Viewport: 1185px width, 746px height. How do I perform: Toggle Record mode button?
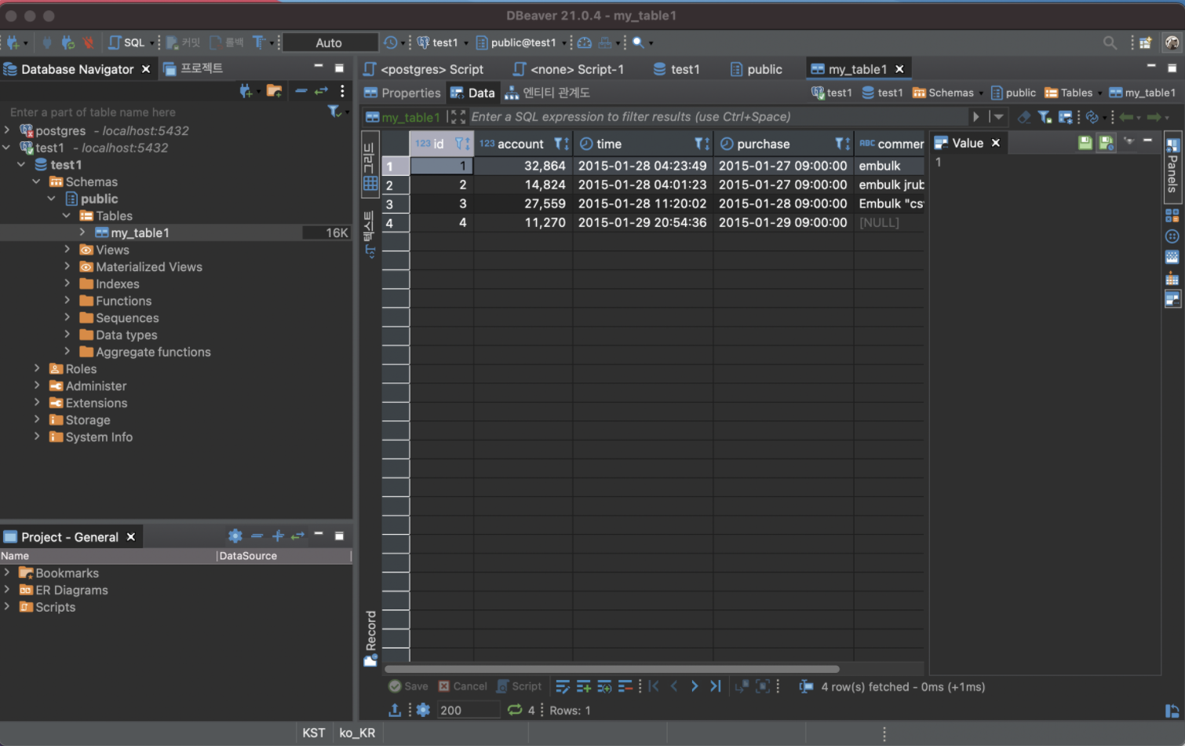tap(370, 638)
